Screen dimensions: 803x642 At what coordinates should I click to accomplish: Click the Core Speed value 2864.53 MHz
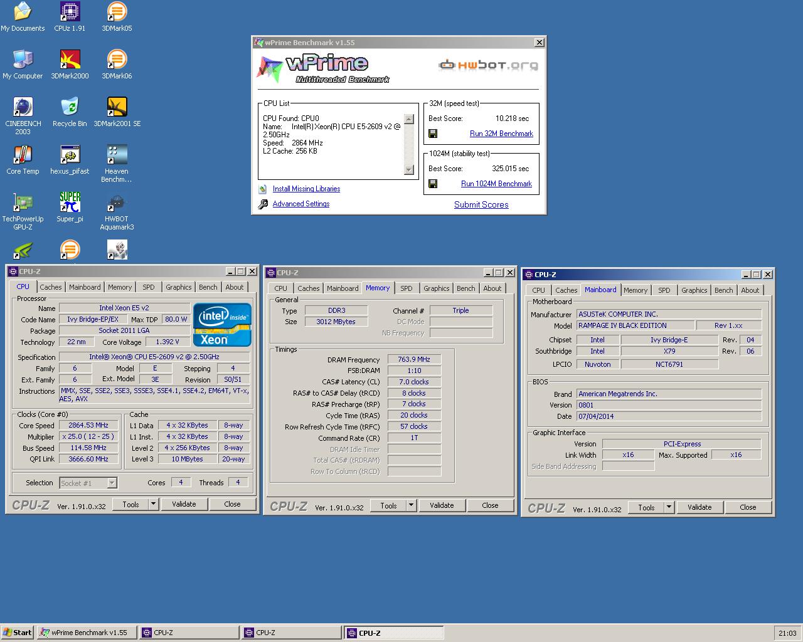click(x=88, y=425)
